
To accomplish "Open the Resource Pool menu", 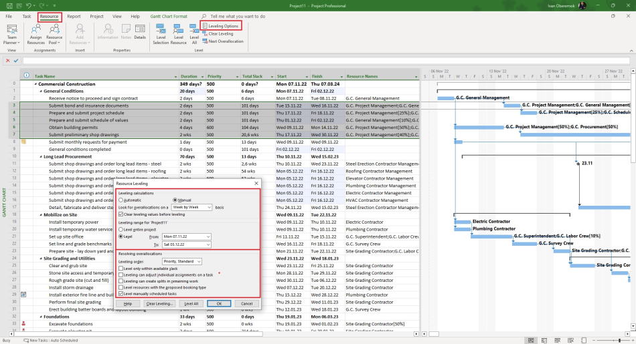I will pos(54,35).
